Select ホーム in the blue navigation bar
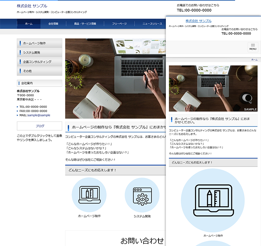This screenshot has height=246, width=261. pyautogui.click(x=29, y=24)
